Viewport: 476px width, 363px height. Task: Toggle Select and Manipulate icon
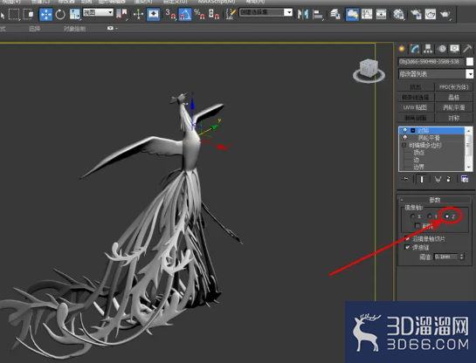point(138,14)
